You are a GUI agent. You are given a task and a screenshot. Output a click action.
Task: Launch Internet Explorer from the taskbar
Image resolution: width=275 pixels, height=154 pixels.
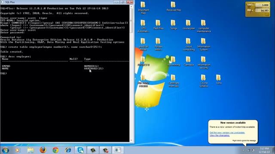pyautogui.click(x=68, y=150)
